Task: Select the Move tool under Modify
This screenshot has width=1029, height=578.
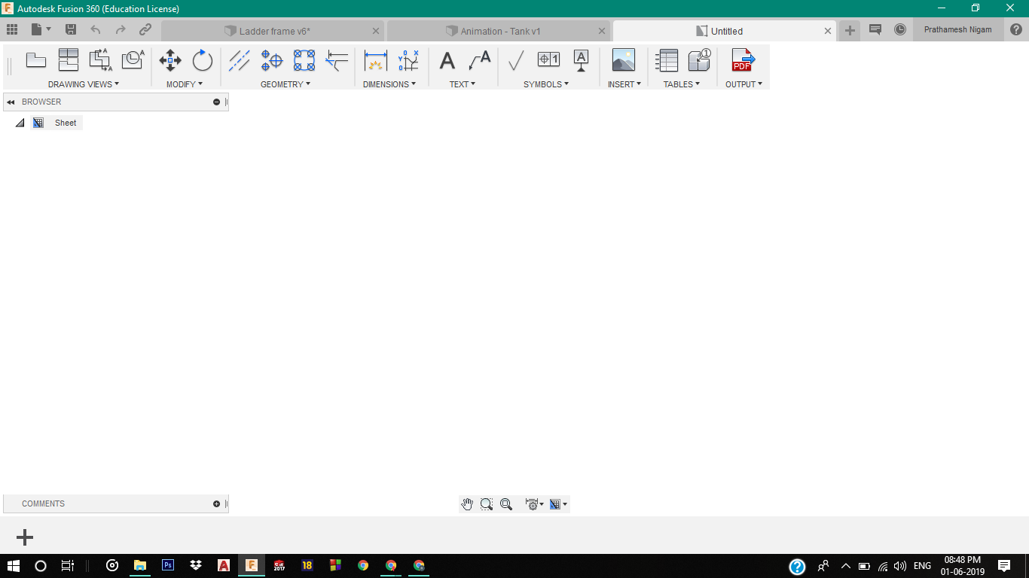Action: point(169,60)
